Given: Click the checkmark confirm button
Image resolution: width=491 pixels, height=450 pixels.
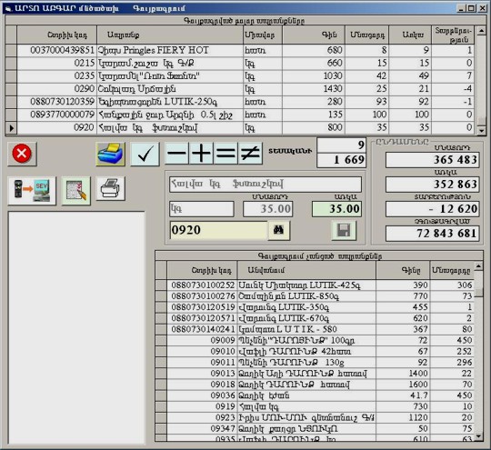Looking at the screenshot, I should pos(145,154).
